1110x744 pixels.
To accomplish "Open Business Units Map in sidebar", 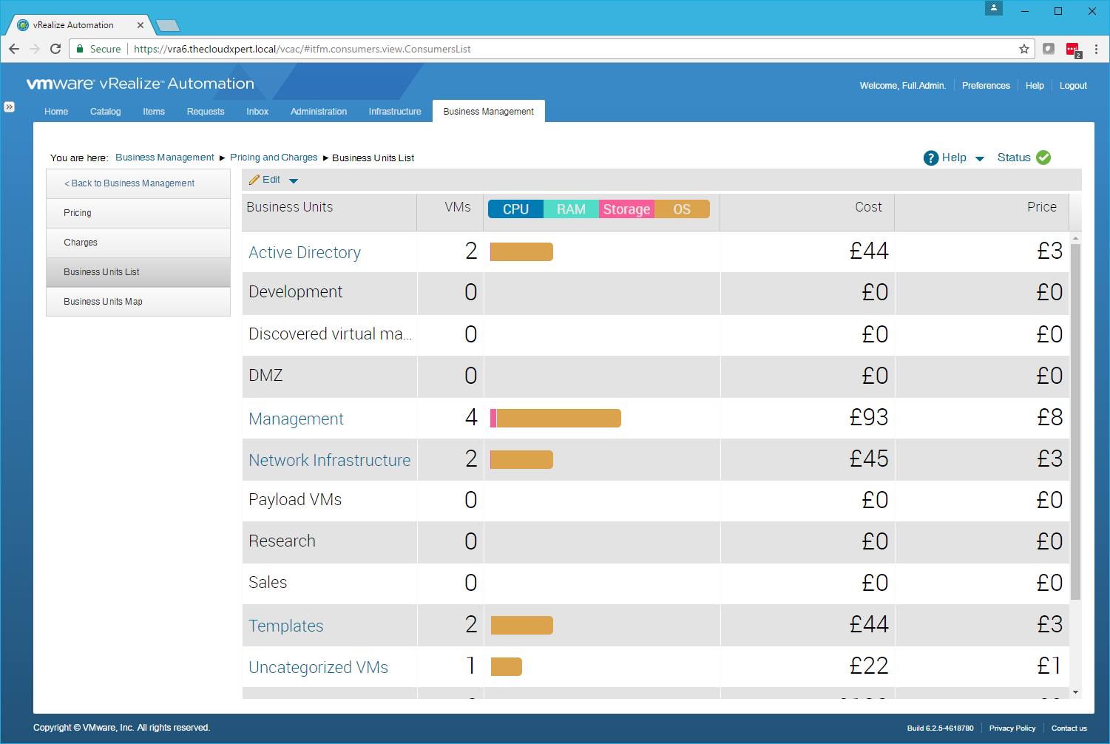I will pos(103,302).
